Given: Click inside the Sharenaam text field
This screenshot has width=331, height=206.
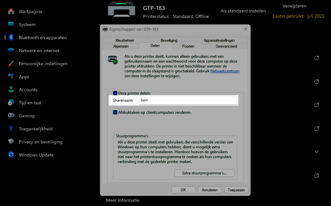Looking at the screenshot, I should pyautogui.click(x=188, y=100).
